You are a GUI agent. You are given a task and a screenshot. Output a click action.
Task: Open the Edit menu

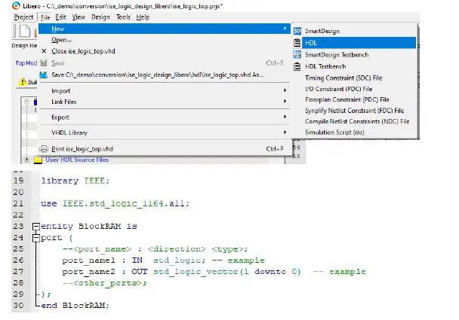60,17
